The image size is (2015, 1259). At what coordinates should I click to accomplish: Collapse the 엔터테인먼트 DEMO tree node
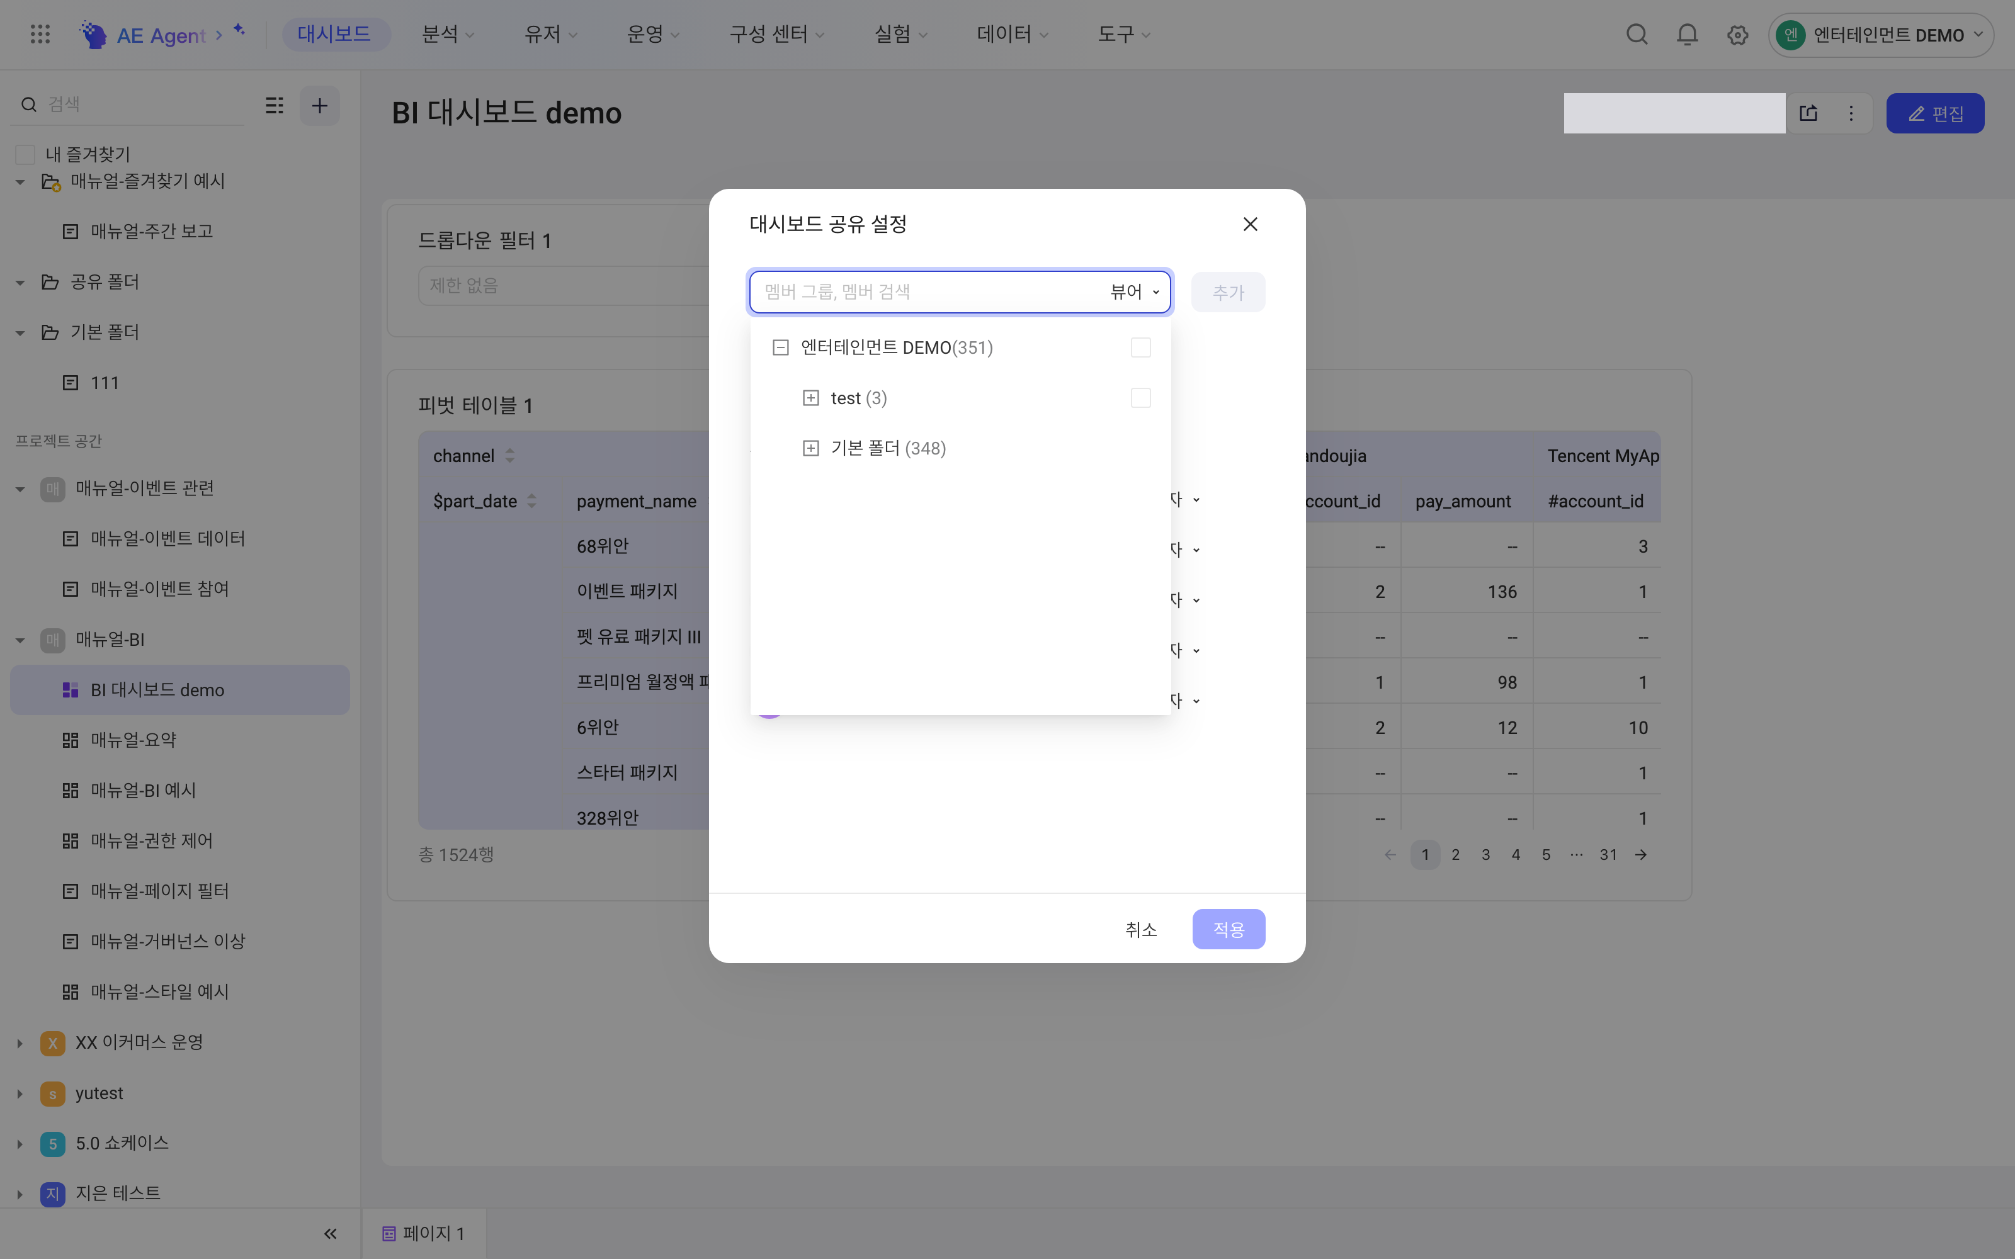point(780,347)
